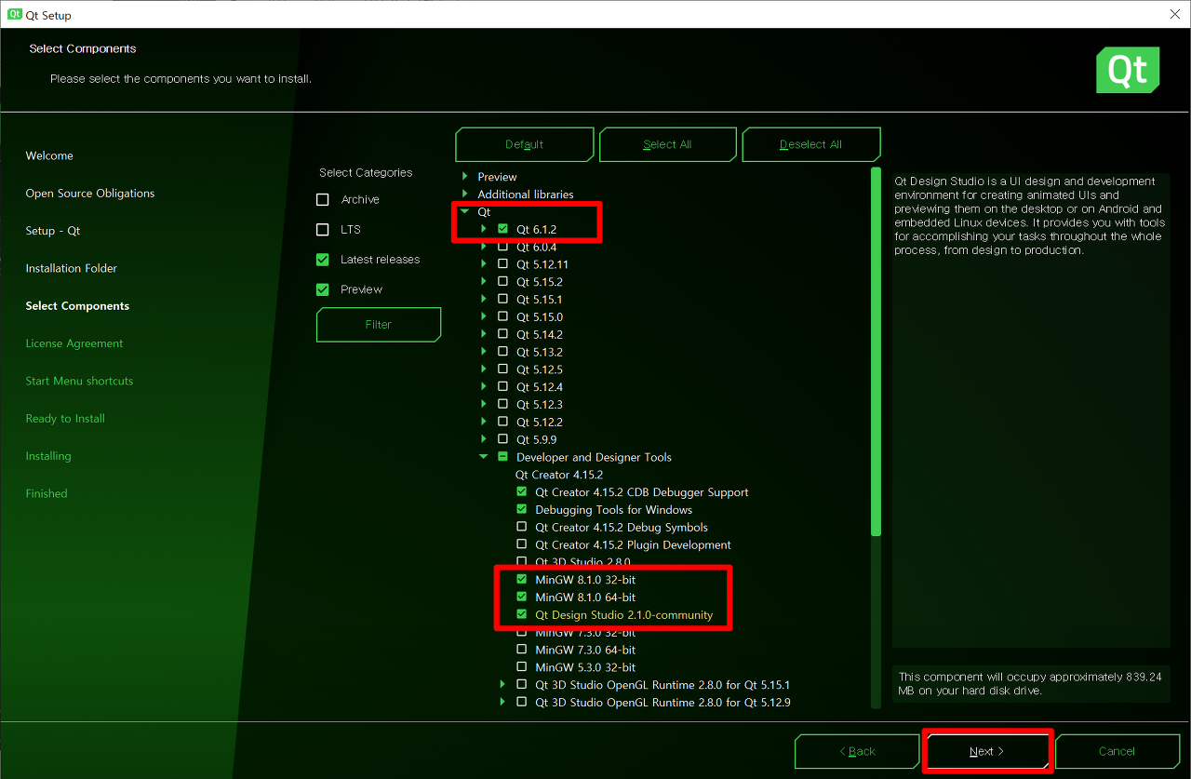Enable the Archive category checkbox
The image size is (1191, 779).
coord(323,199)
